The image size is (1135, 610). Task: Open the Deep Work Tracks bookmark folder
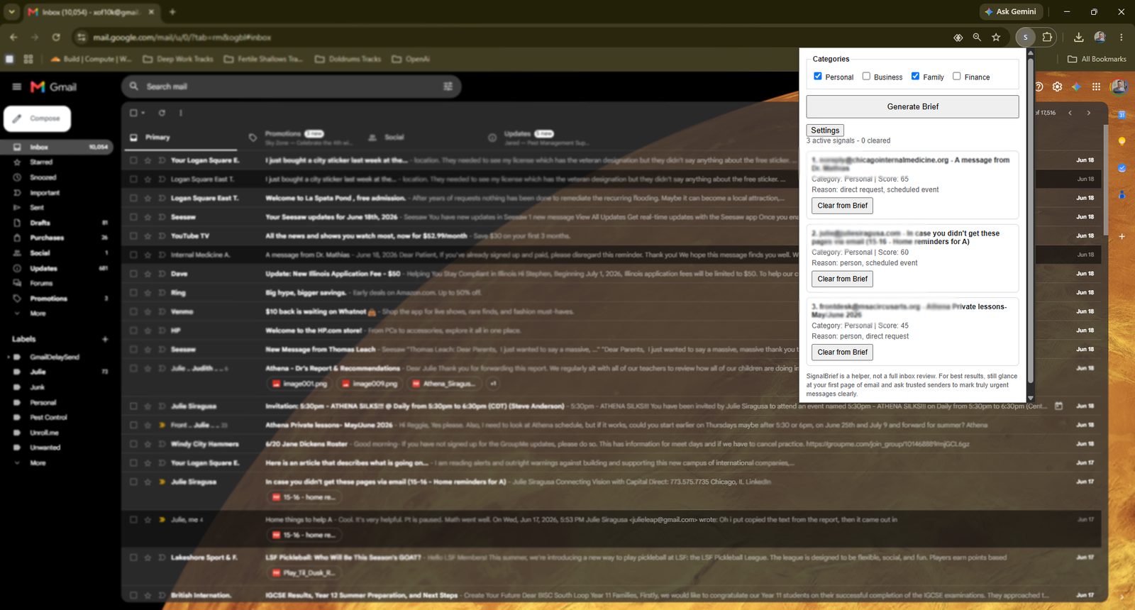pos(178,59)
